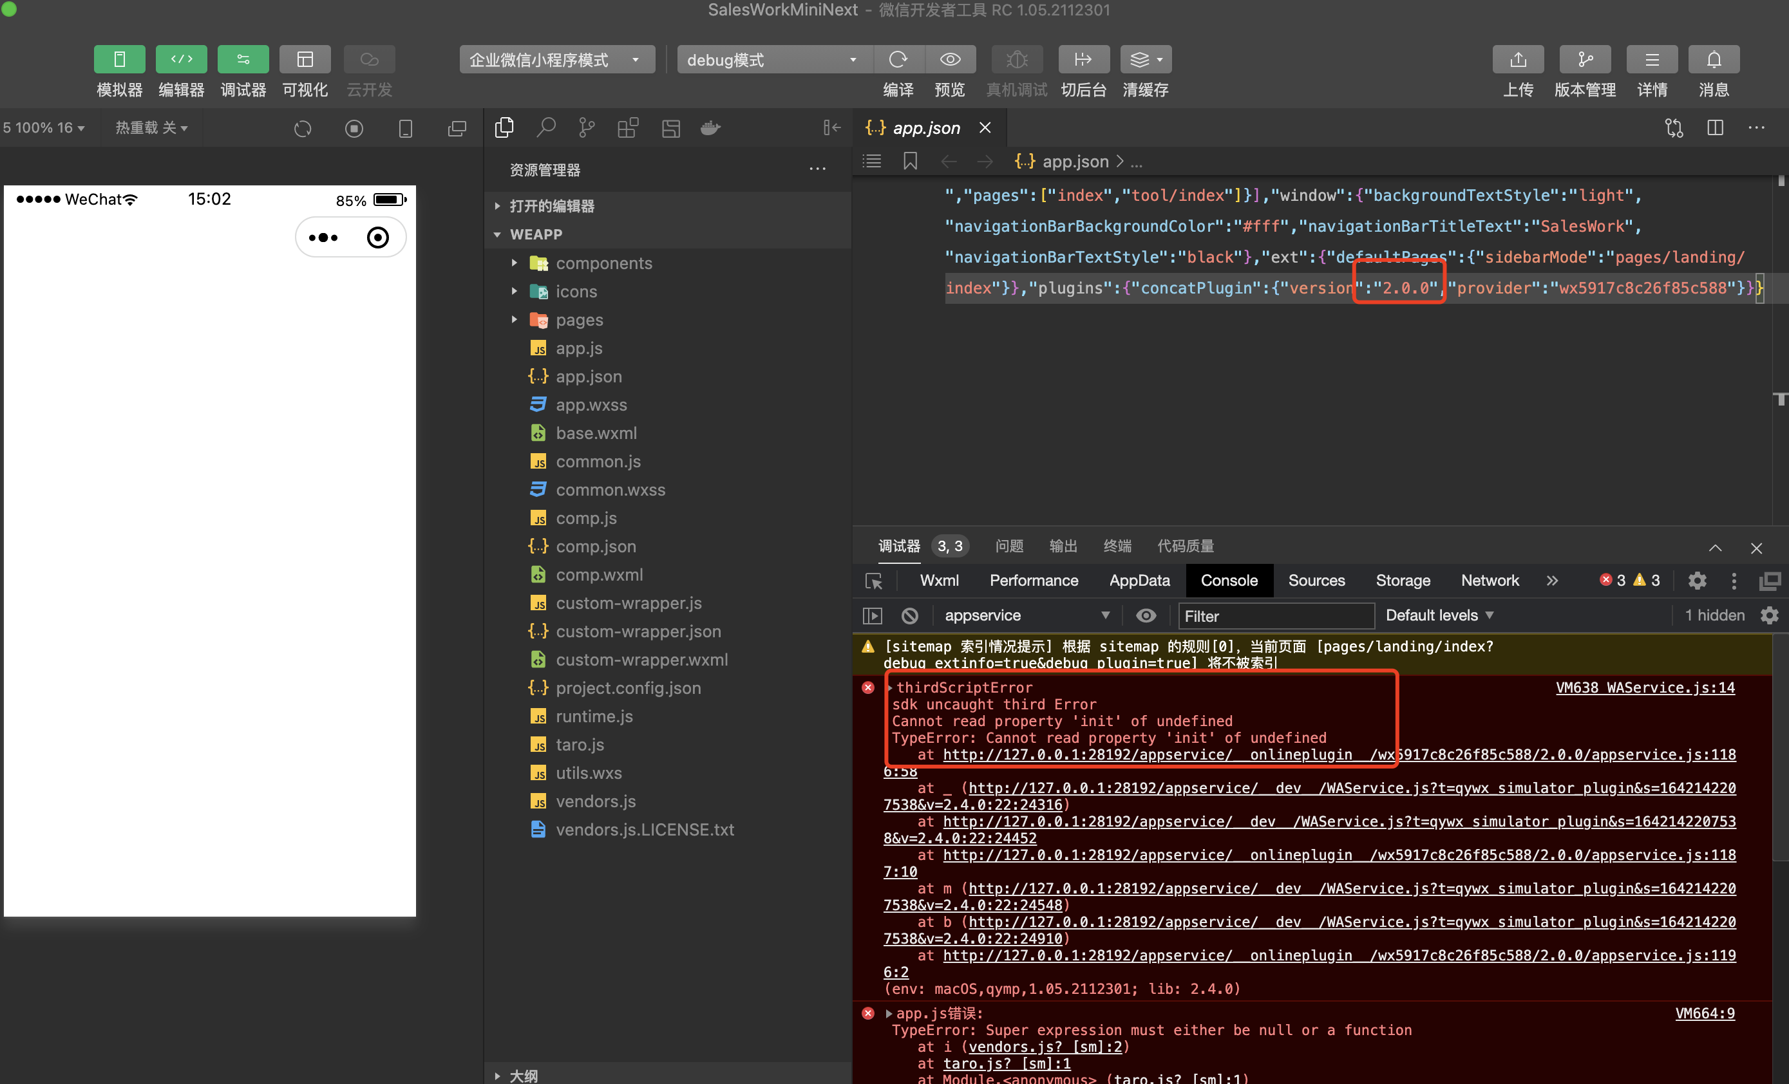The height and width of the screenshot is (1084, 1789).
Task: Click the simulator capsule menu dots
Action: [323, 238]
